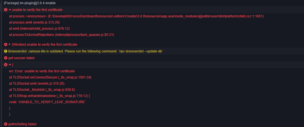Click the 'emit (internal/child_process.js:876:12)' stack line
The image size is (304, 127).
[39, 29]
